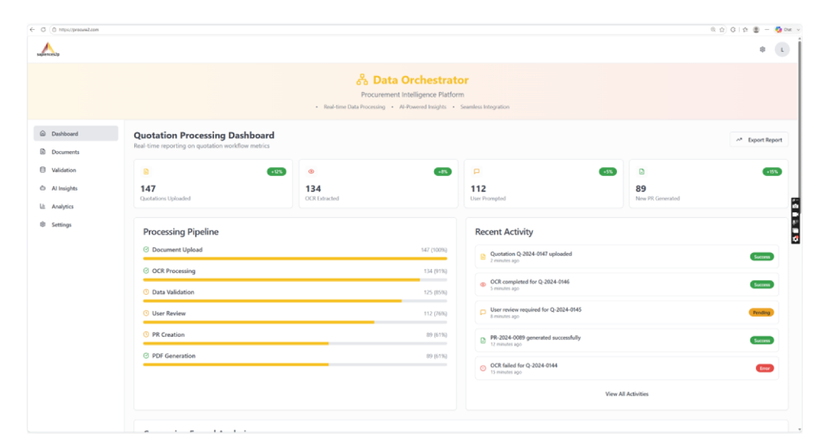This screenshot has height=445, width=828.
Task: Click the browser address bar URL
Action: [78, 30]
